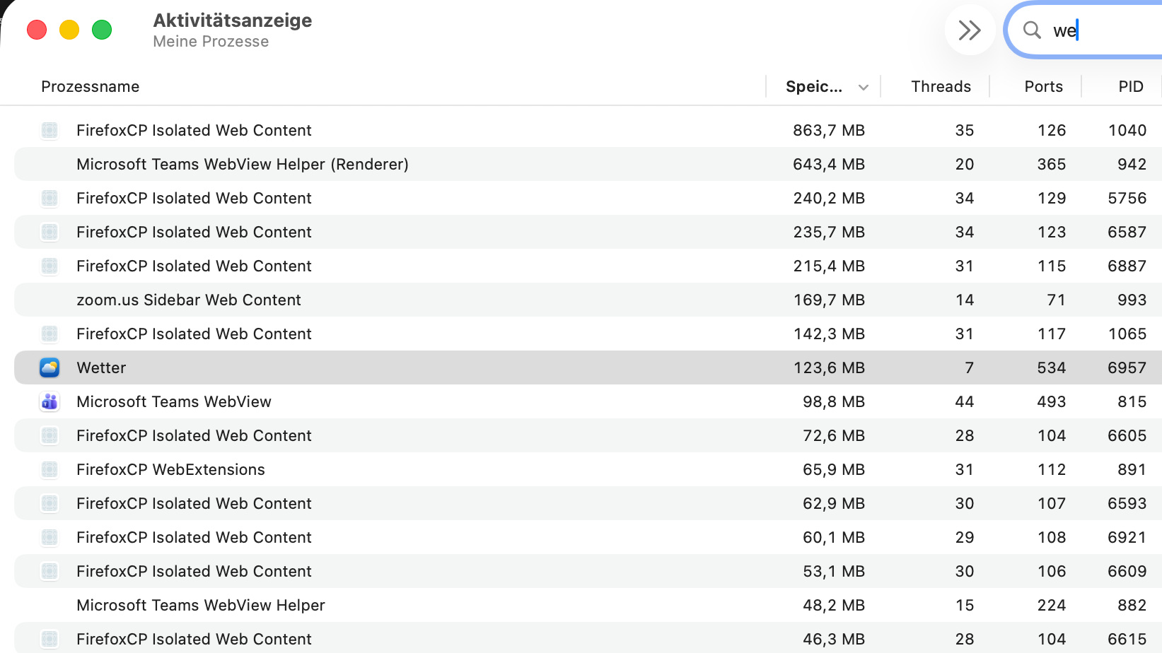Click the memory value "53,1 MB"
This screenshot has width=1162, height=653.
click(x=834, y=571)
